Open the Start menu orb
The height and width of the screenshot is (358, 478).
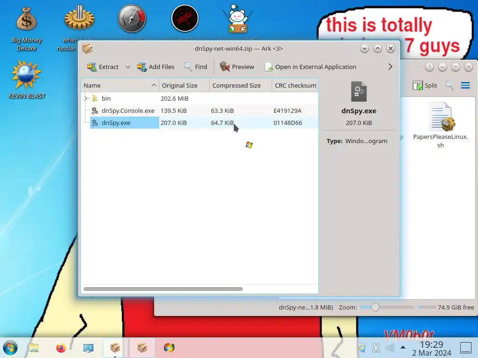pyautogui.click(x=10, y=348)
